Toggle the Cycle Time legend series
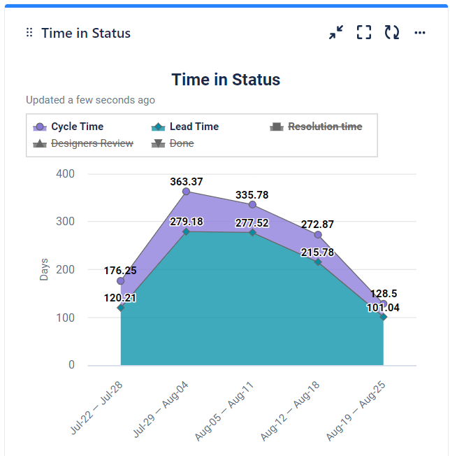This screenshot has height=456, width=450. 68,127
